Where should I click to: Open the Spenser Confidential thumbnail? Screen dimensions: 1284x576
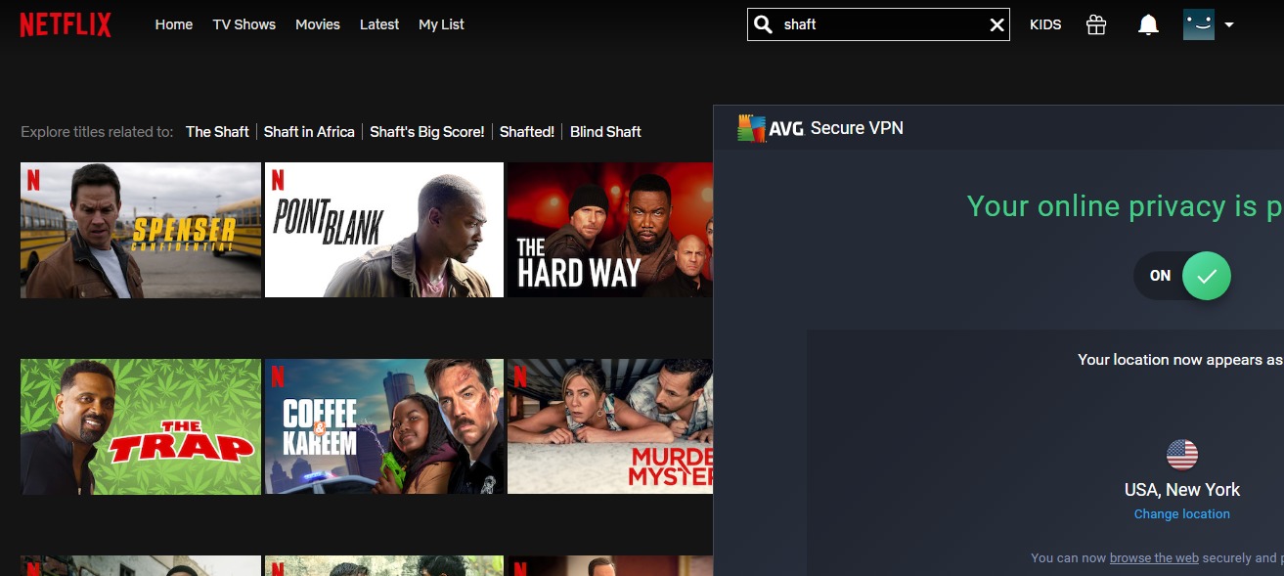point(140,230)
